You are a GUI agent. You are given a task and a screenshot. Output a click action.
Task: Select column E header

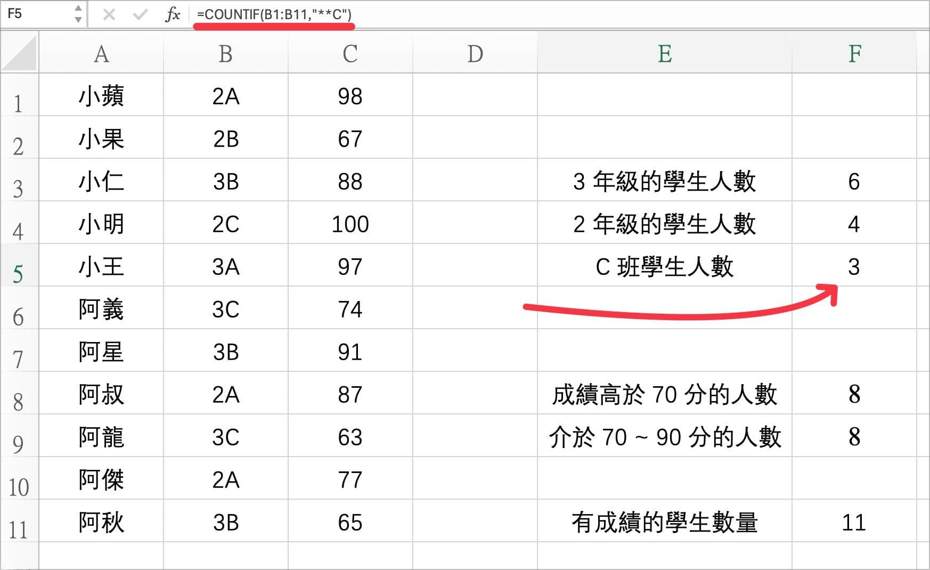(665, 53)
